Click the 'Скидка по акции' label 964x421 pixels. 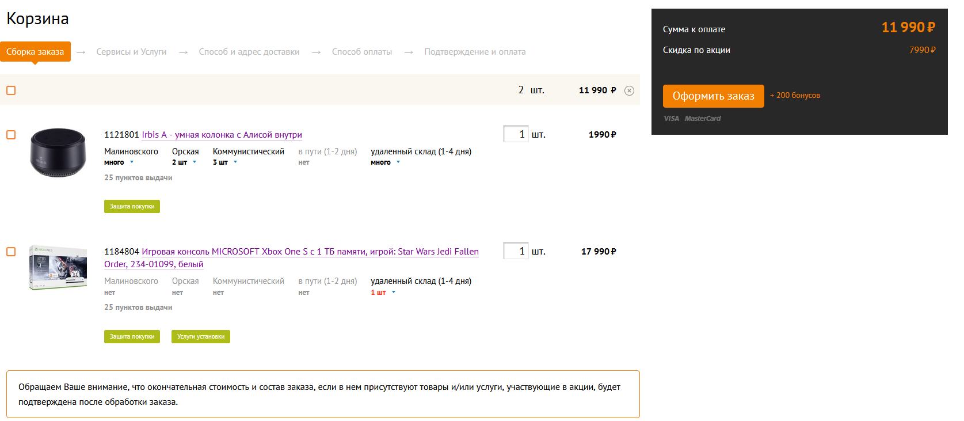tap(696, 50)
